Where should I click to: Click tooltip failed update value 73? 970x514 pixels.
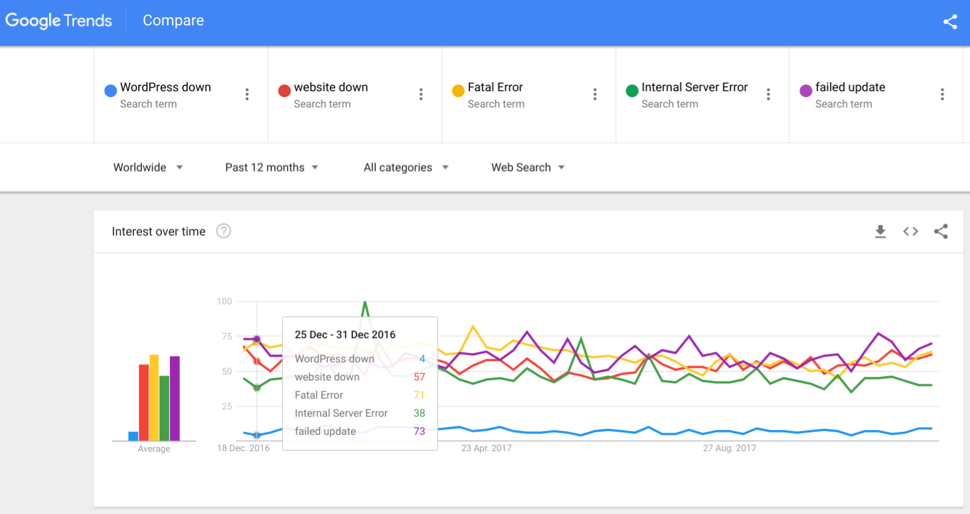point(419,431)
